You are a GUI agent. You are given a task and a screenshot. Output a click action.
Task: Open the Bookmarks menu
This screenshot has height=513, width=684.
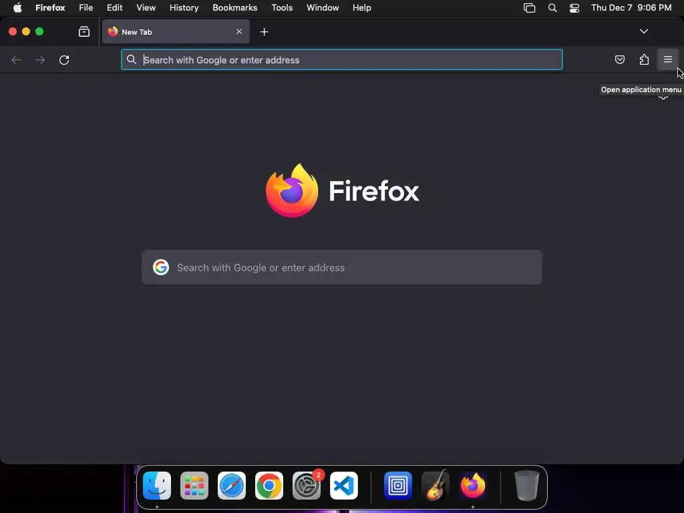coord(234,7)
